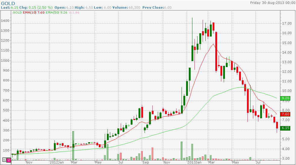Click the tallest March 2012 volume bar
Viewport: 296px width, 165px height.
point(73,146)
